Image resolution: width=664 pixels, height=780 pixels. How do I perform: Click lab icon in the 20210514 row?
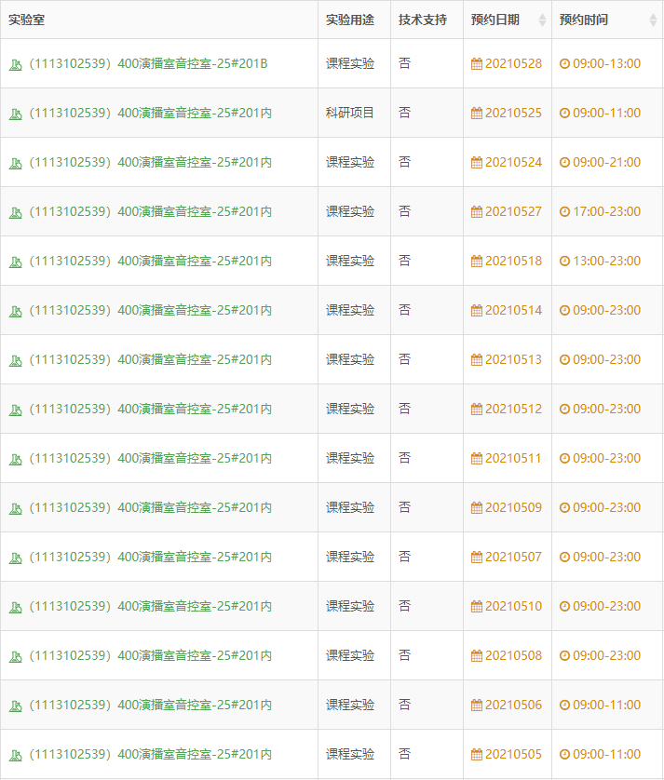coord(16,312)
